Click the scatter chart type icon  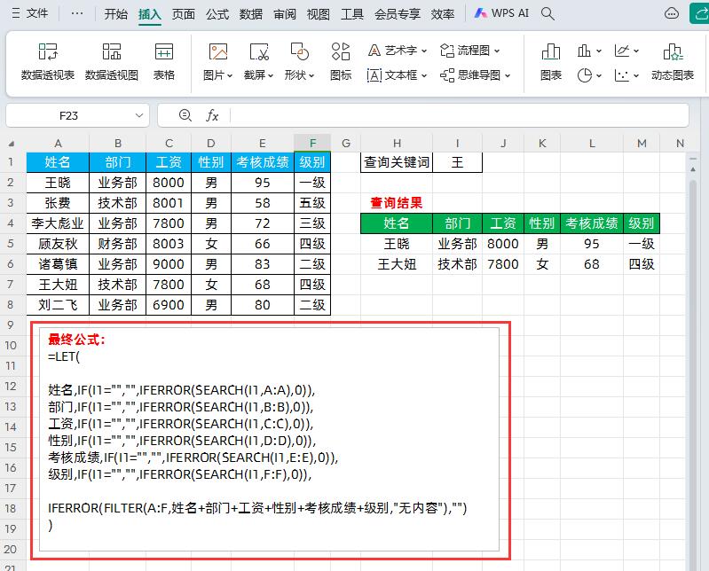click(622, 75)
